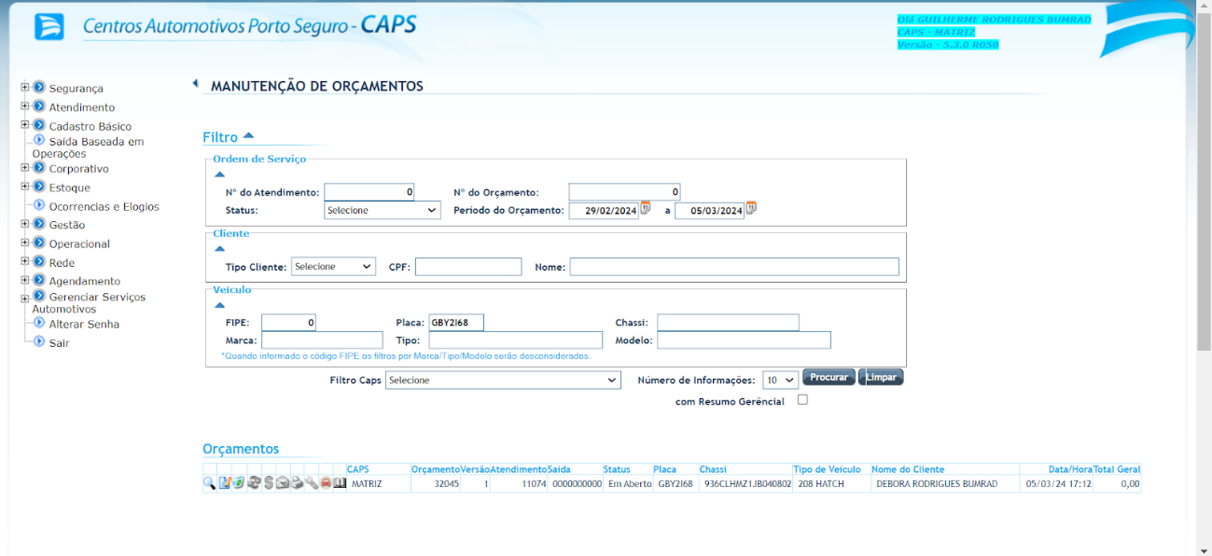
Task: Click the Nº do Orçamento field
Action: (x=625, y=192)
